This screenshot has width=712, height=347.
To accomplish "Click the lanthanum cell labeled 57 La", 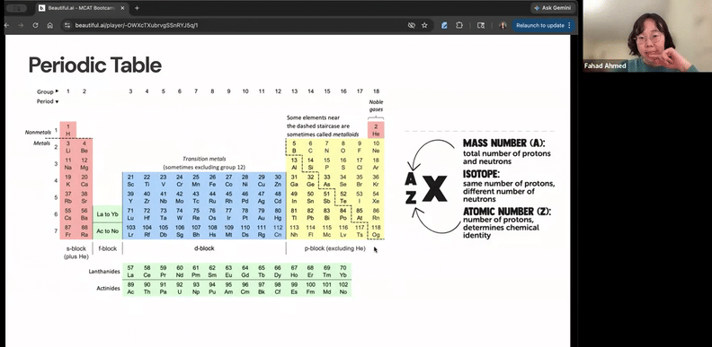I will pyautogui.click(x=130, y=272).
